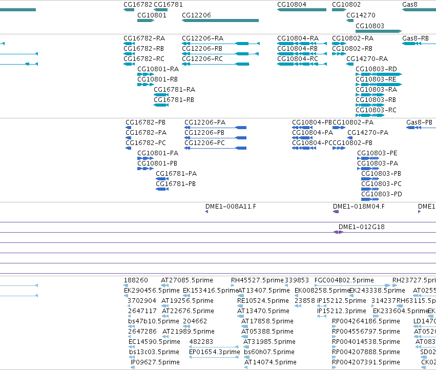
Task: Select EST AT14074.5prime
Action: pyautogui.click(x=271, y=362)
